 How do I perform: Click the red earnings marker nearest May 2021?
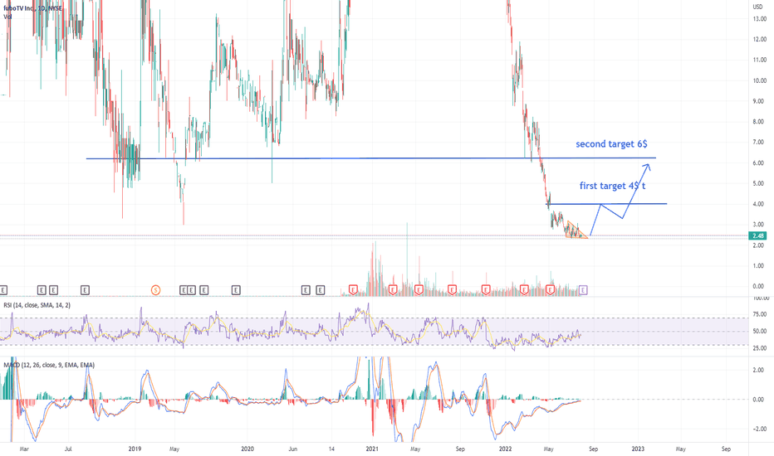(x=419, y=290)
